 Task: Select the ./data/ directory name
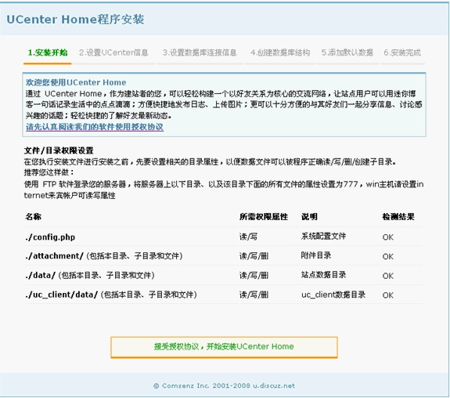[x=40, y=275]
